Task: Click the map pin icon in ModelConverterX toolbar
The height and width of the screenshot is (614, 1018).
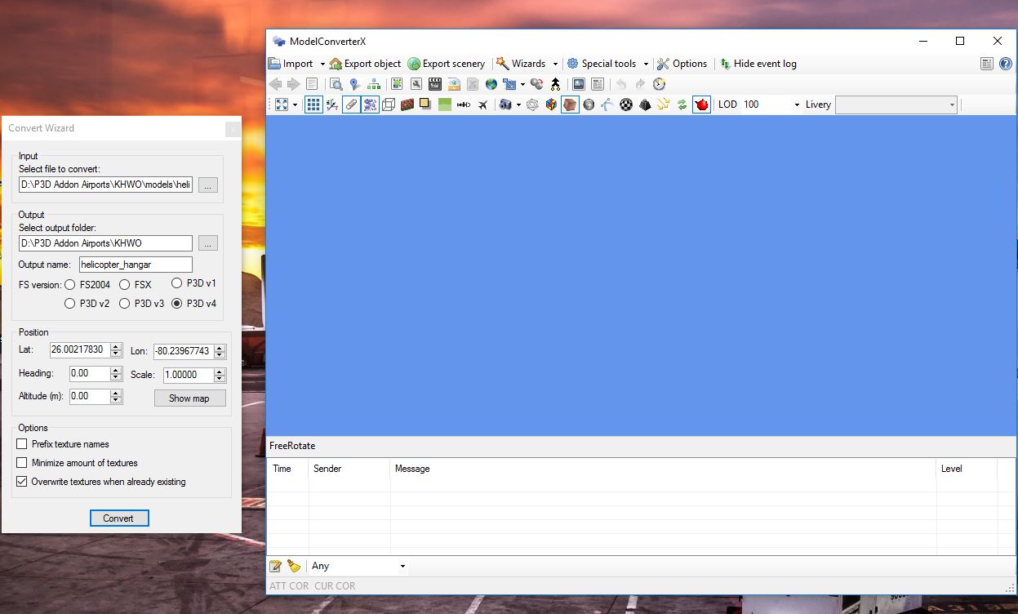Action: pos(354,84)
